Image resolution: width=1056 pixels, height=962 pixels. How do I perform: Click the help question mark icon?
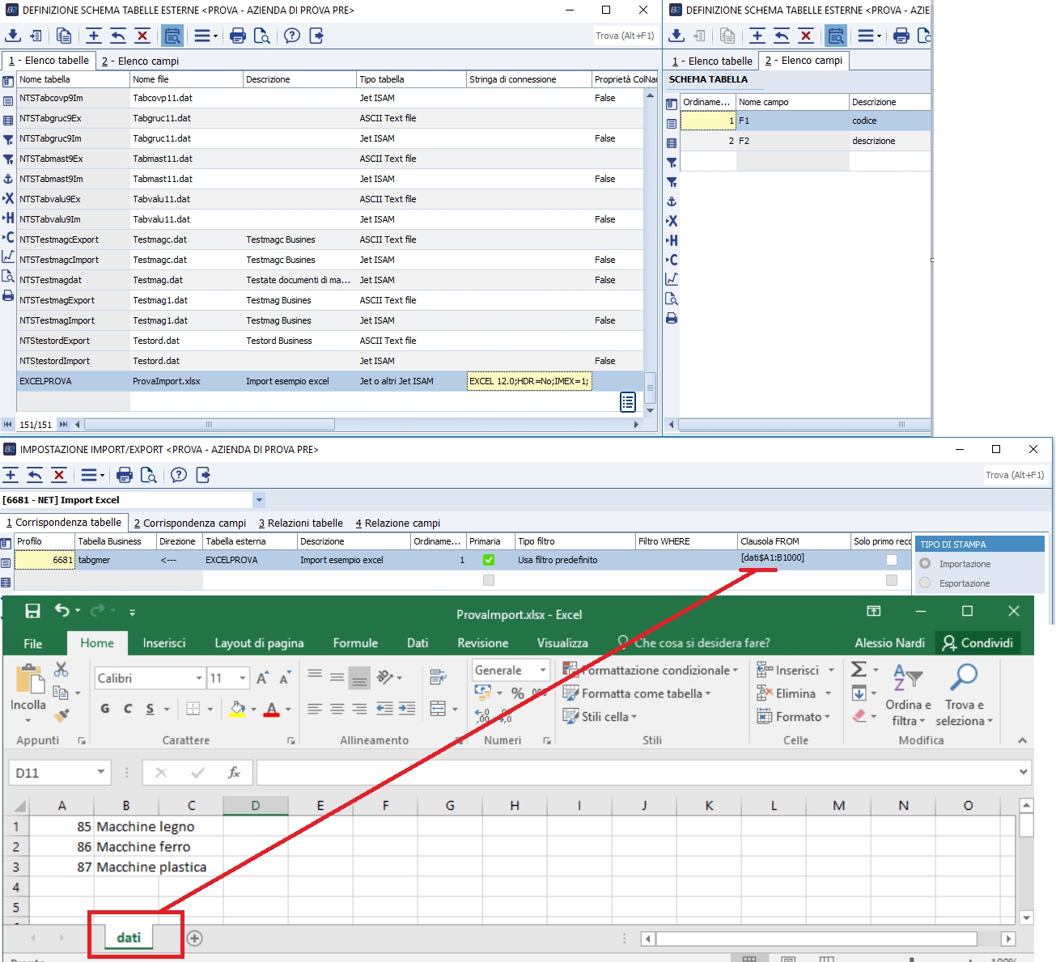pyautogui.click(x=292, y=36)
